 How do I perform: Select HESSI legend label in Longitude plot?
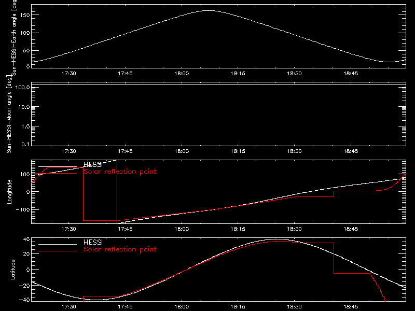tap(93, 164)
